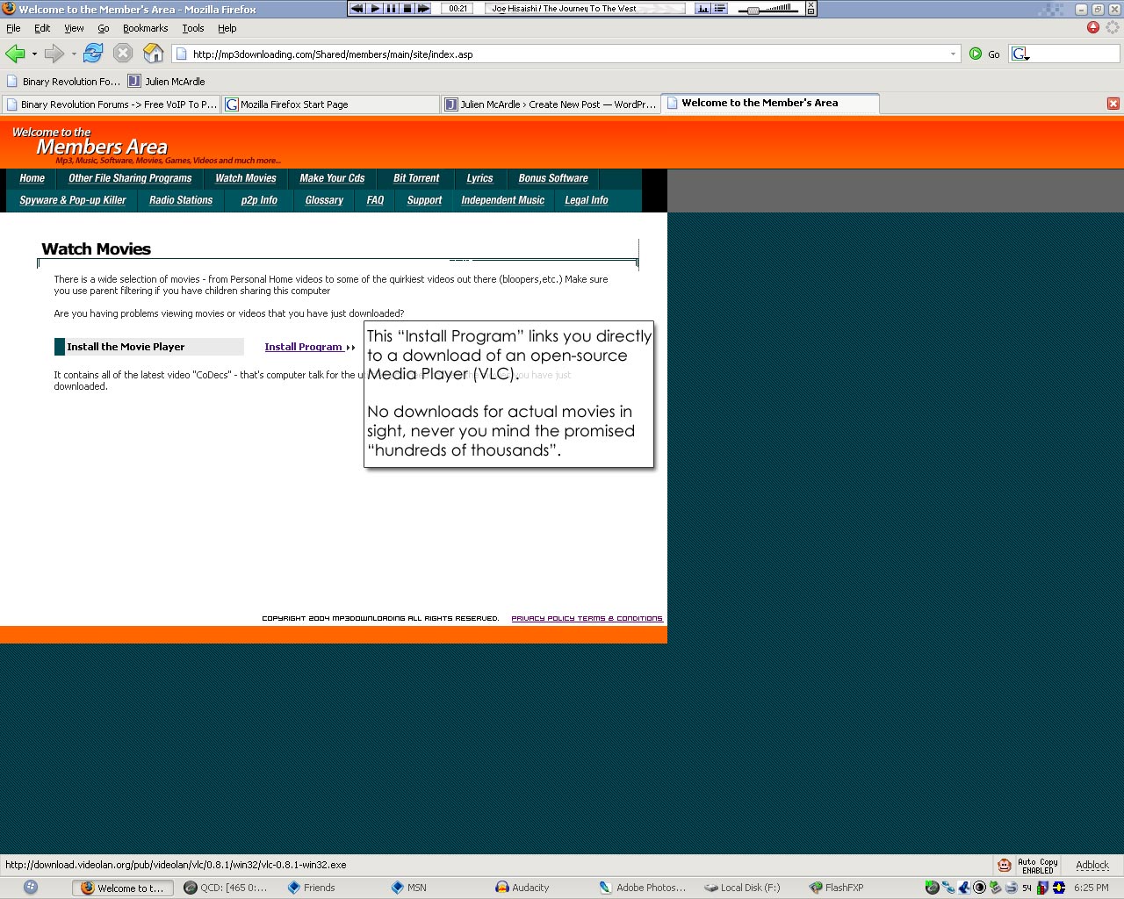Open the Forward button history dropdown

click(74, 54)
